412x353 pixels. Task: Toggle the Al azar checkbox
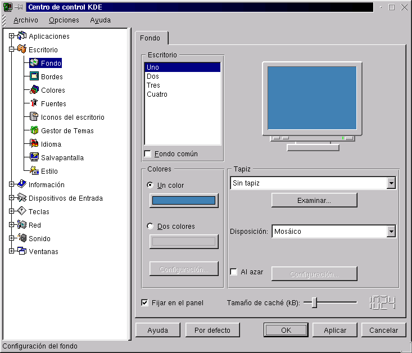[x=234, y=272]
